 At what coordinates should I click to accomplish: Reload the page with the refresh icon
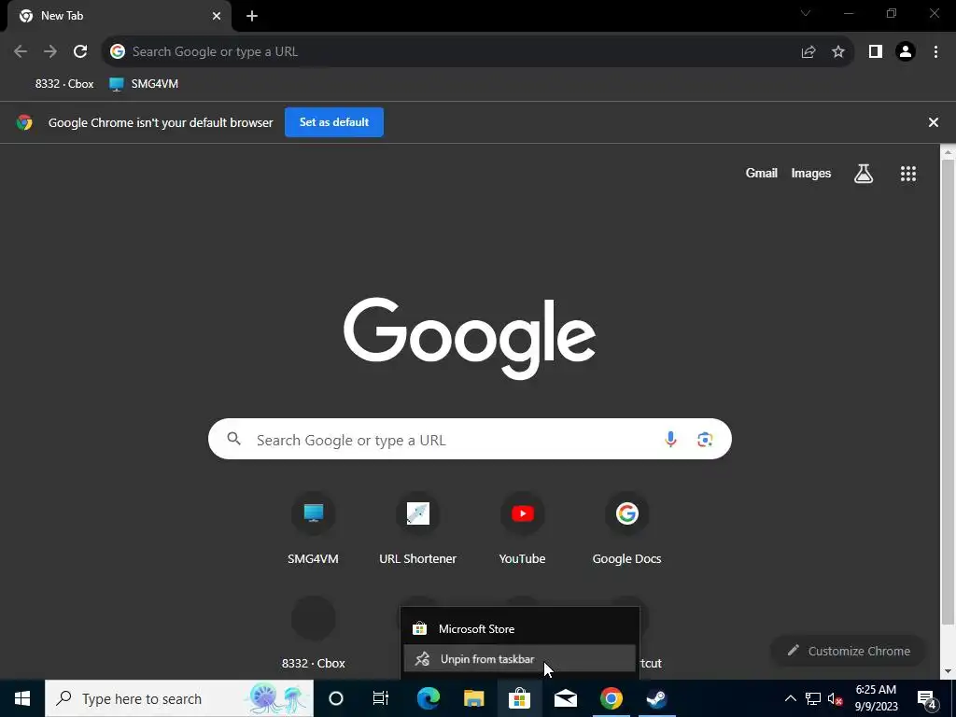[80, 52]
